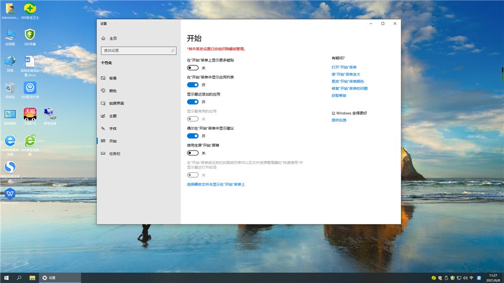Screen dimensions: 504x283
Task: Open 宽带连接 broadband connection icon
Action: click(x=50, y=117)
